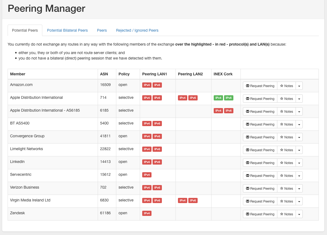Click the Servecentric member name
This screenshot has height=235, width=327.
click(21, 174)
